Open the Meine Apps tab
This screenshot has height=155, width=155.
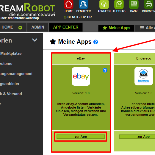point(116,28)
